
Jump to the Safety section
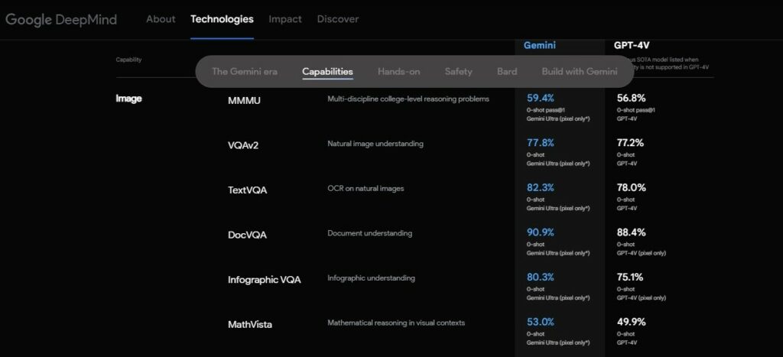[x=459, y=71]
